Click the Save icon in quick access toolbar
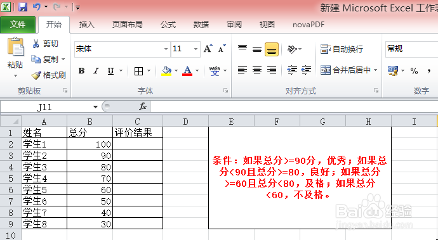The height and width of the screenshot is (240, 438). [23, 7]
